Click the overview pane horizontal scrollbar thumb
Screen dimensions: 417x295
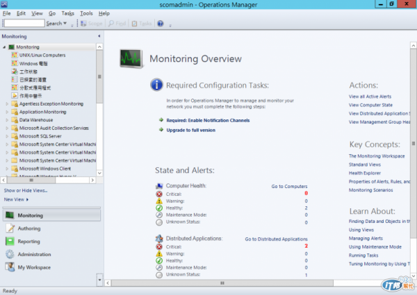pos(222,283)
